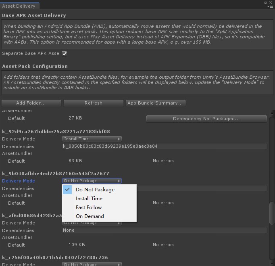This screenshot has width=275, height=266.
Task: Click the Add Folder button
Action: [x=31, y=103]
